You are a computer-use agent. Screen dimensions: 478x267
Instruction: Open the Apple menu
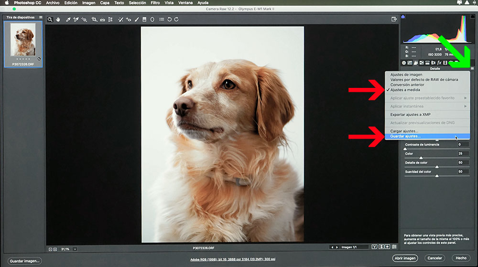(x=7, y=3)
